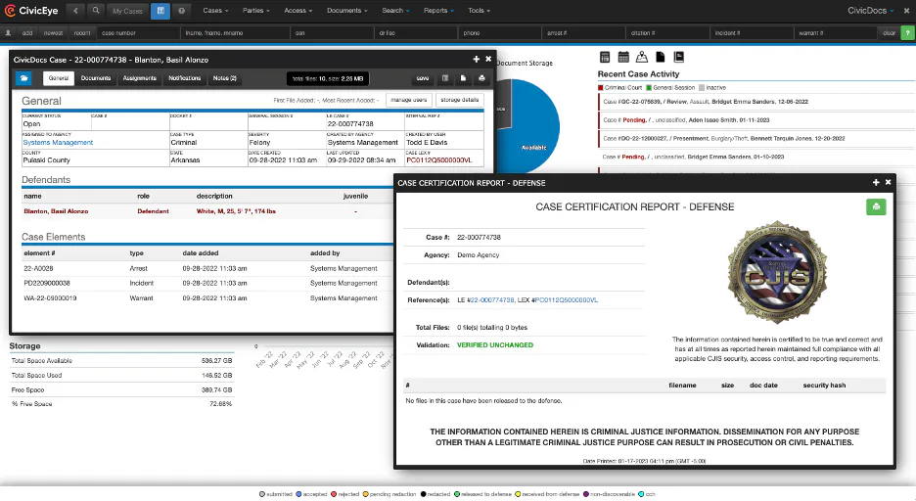Click the My Cases button
Viewport: 916px width, 501px height.
tap(127, 11)
